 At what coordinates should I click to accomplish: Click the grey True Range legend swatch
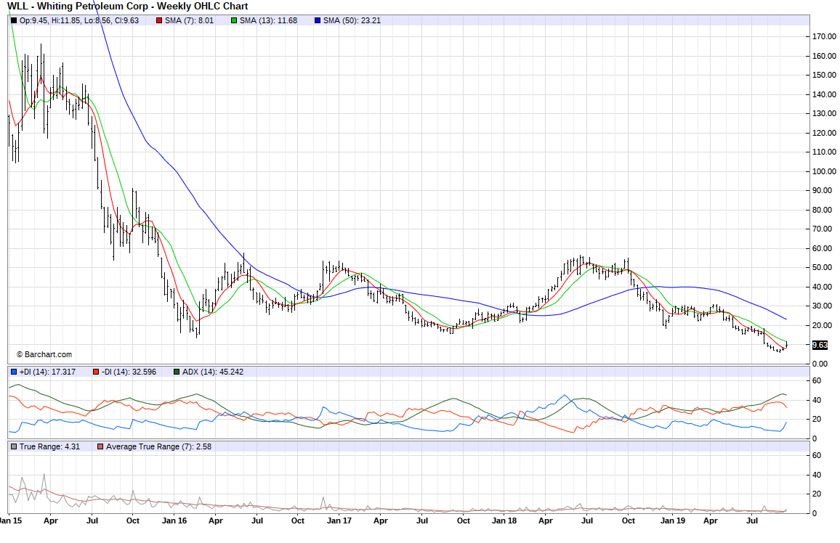point(14,446)
